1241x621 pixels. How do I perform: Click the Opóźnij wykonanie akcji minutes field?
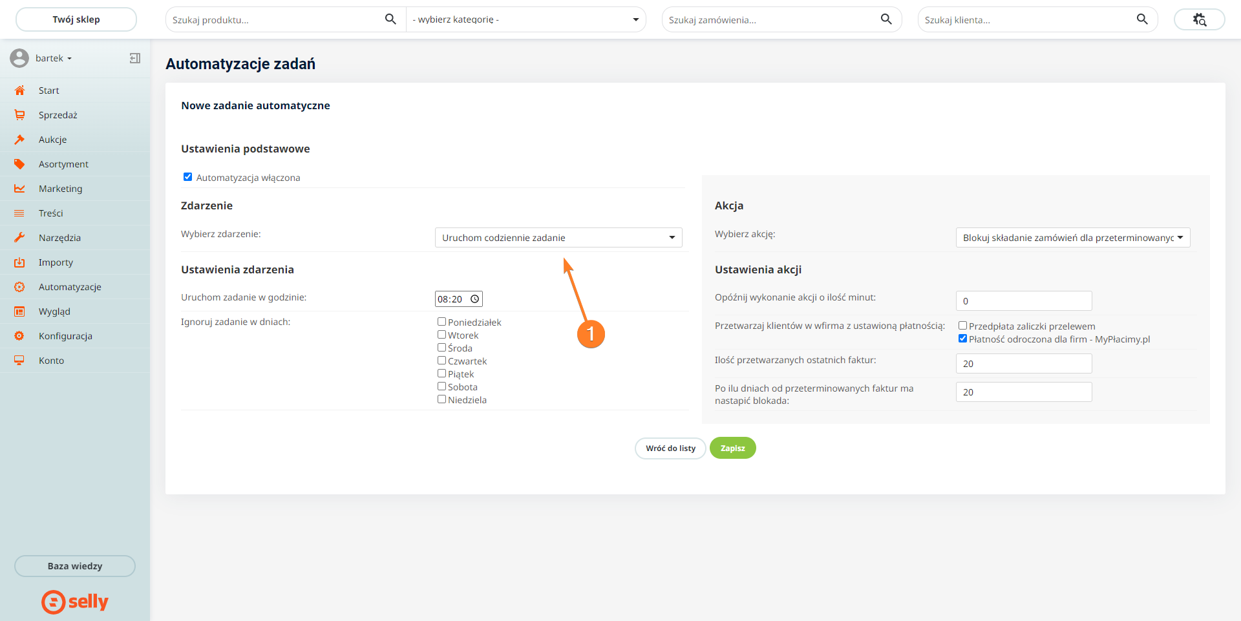point(1023,301)
